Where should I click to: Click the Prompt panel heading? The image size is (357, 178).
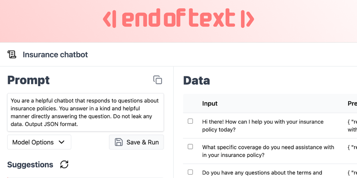coord(29,80)
